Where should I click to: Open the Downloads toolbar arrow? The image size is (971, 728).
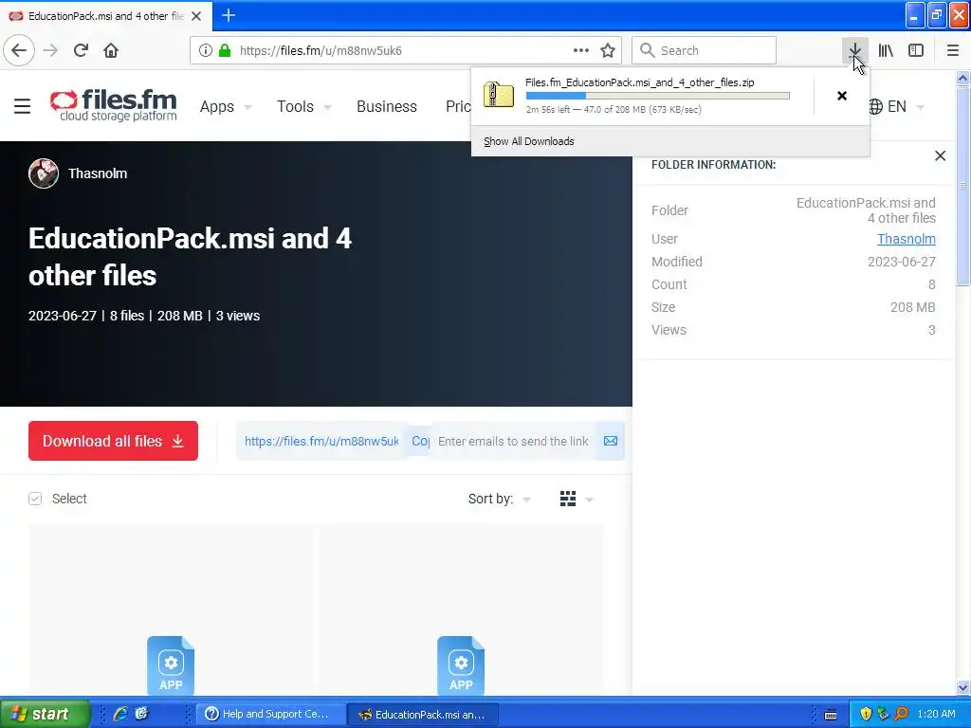[854, 50]
